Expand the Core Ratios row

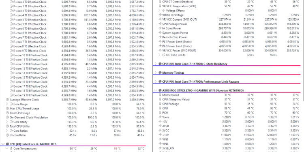[7, 131]
